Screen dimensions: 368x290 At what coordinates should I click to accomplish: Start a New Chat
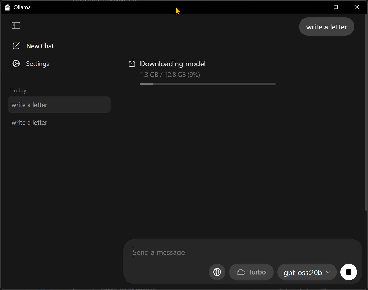tap(40, 46)
